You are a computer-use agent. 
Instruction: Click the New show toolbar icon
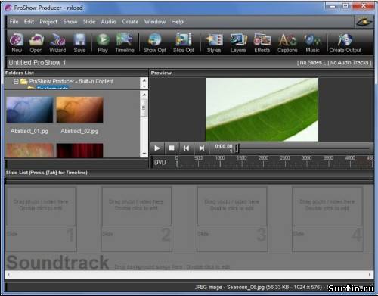17,43
